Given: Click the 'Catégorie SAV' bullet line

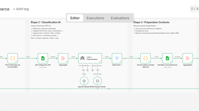Looking at the screenshot, I should coord(48,31).
